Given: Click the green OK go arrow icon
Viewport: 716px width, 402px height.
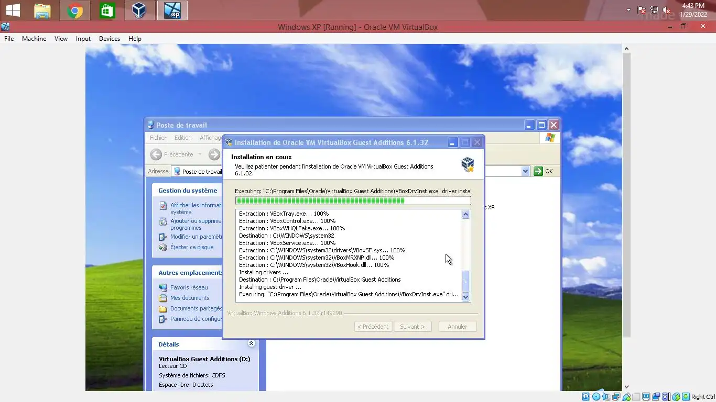Looking at the screenshot, I should (538, 171).
